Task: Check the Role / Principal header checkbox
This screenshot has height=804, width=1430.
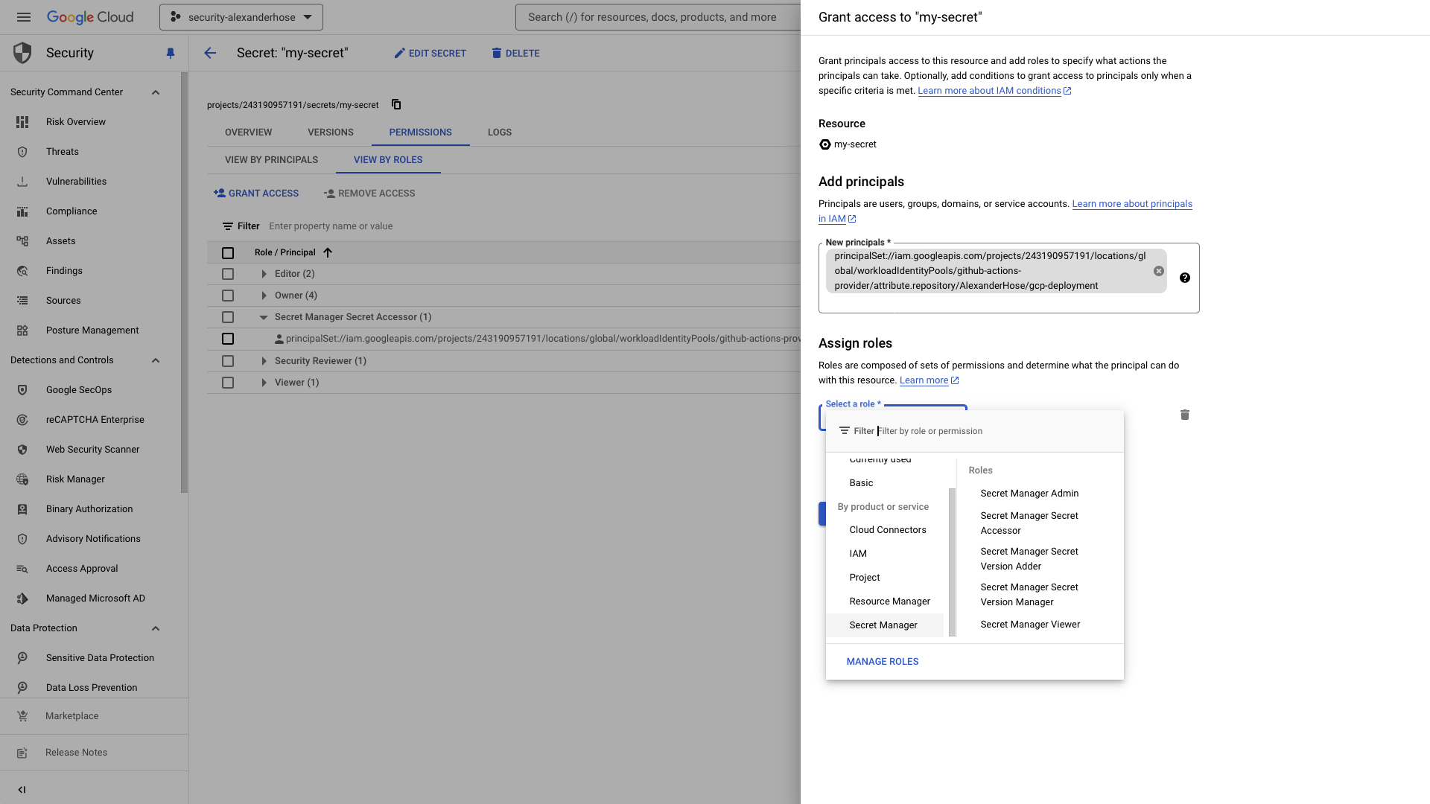Action: (x=227, y=253)
